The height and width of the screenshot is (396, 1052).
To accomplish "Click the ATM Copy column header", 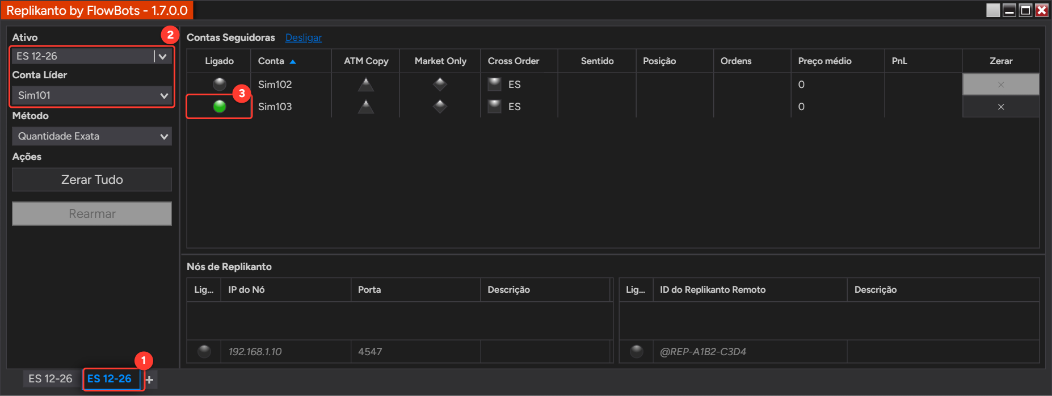I will (x=366, y=61).
